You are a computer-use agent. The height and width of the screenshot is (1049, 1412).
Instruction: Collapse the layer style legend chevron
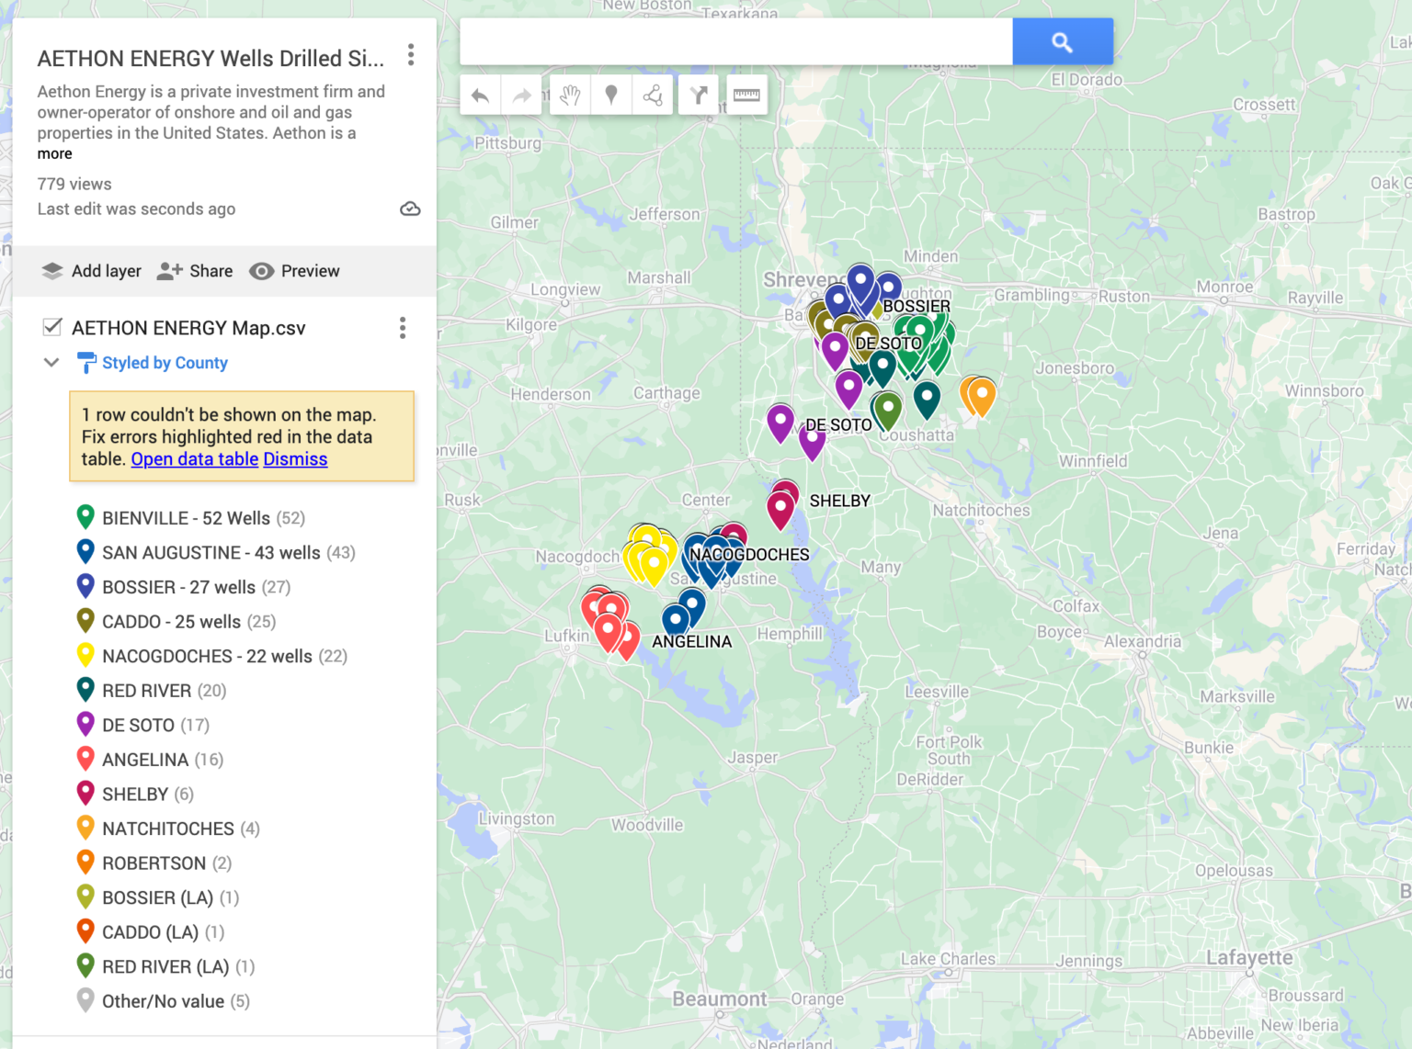coord(51,363)
